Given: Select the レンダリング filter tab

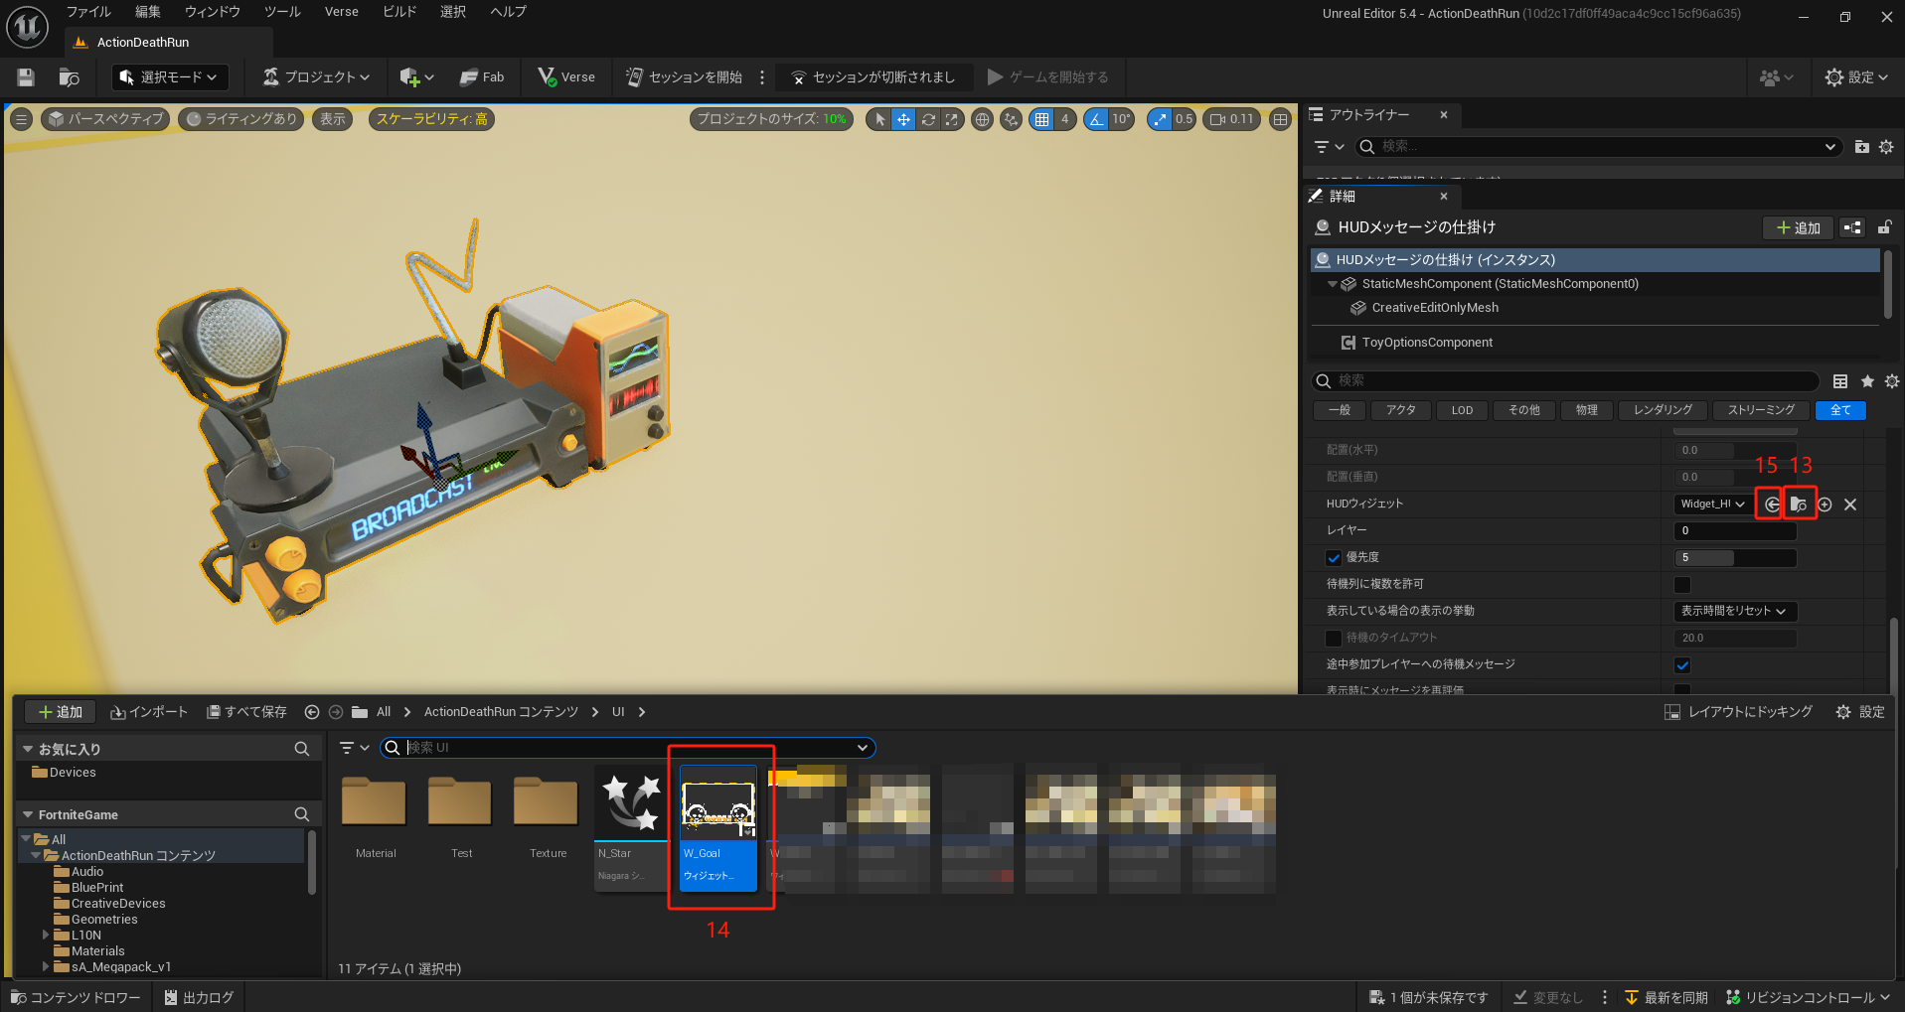Looking at the screenshot, I should 1663,410.
